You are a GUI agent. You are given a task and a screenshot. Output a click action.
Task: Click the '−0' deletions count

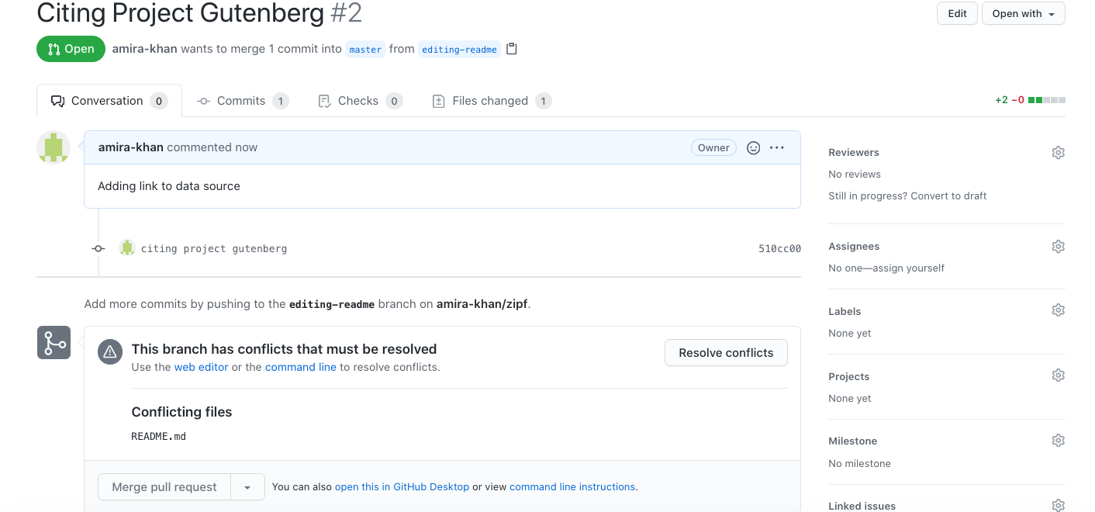1018,100
